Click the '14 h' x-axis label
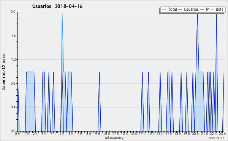The image size is (228, 141). tap(142, 133)
